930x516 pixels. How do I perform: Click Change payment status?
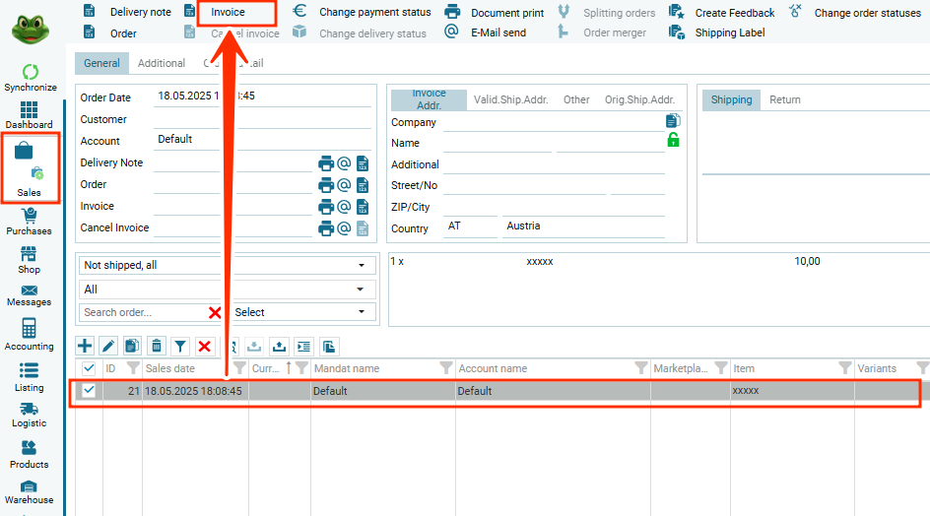(374, 13)
